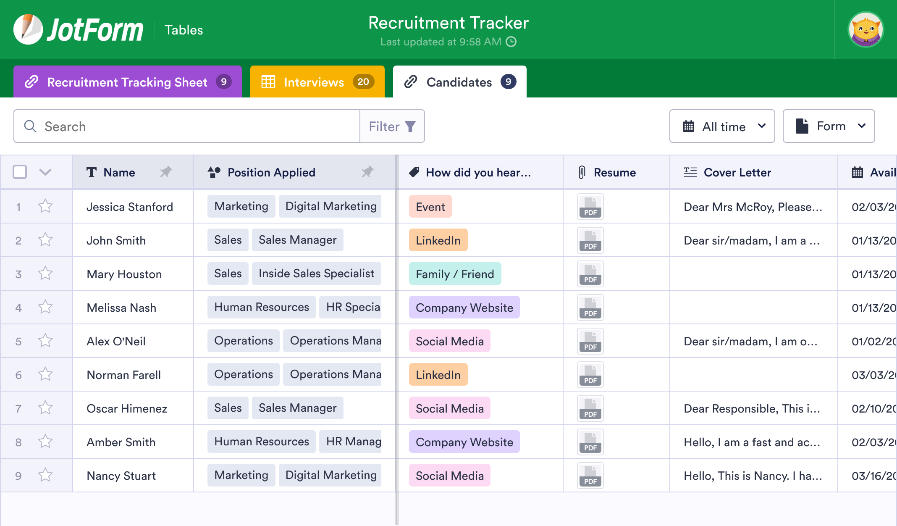This screenshot has height=526, width=897.
Task: Toggle the select-all rows checkbox
Action: 20,172
